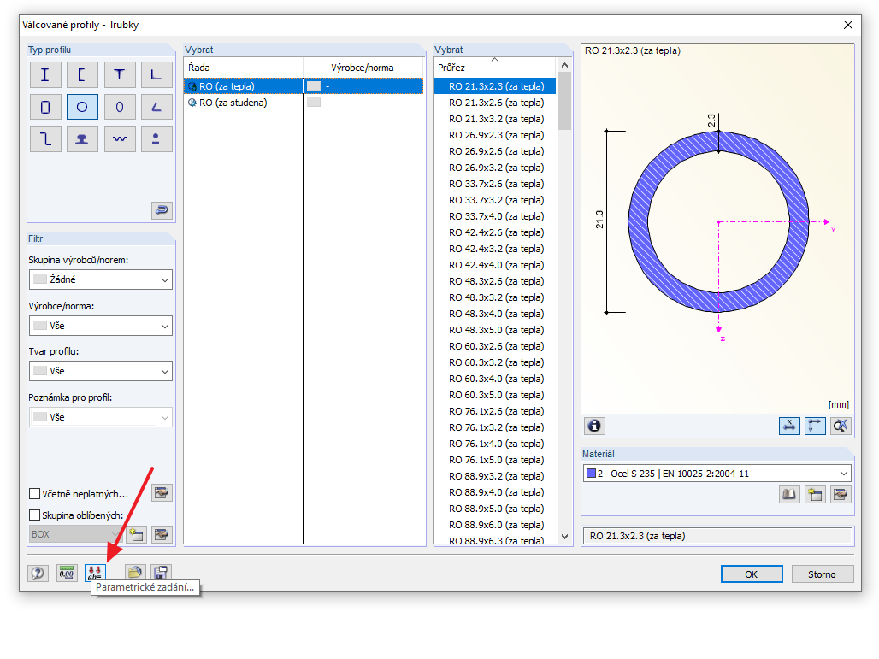Open the units and decimal places settings
This screenshot has height=659, width=879.
click(67, 574)
